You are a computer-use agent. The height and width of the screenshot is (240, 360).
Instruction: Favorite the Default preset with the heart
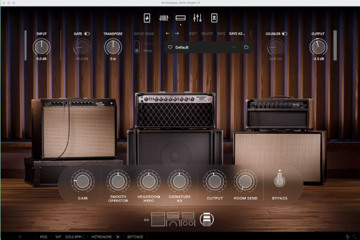170,47
